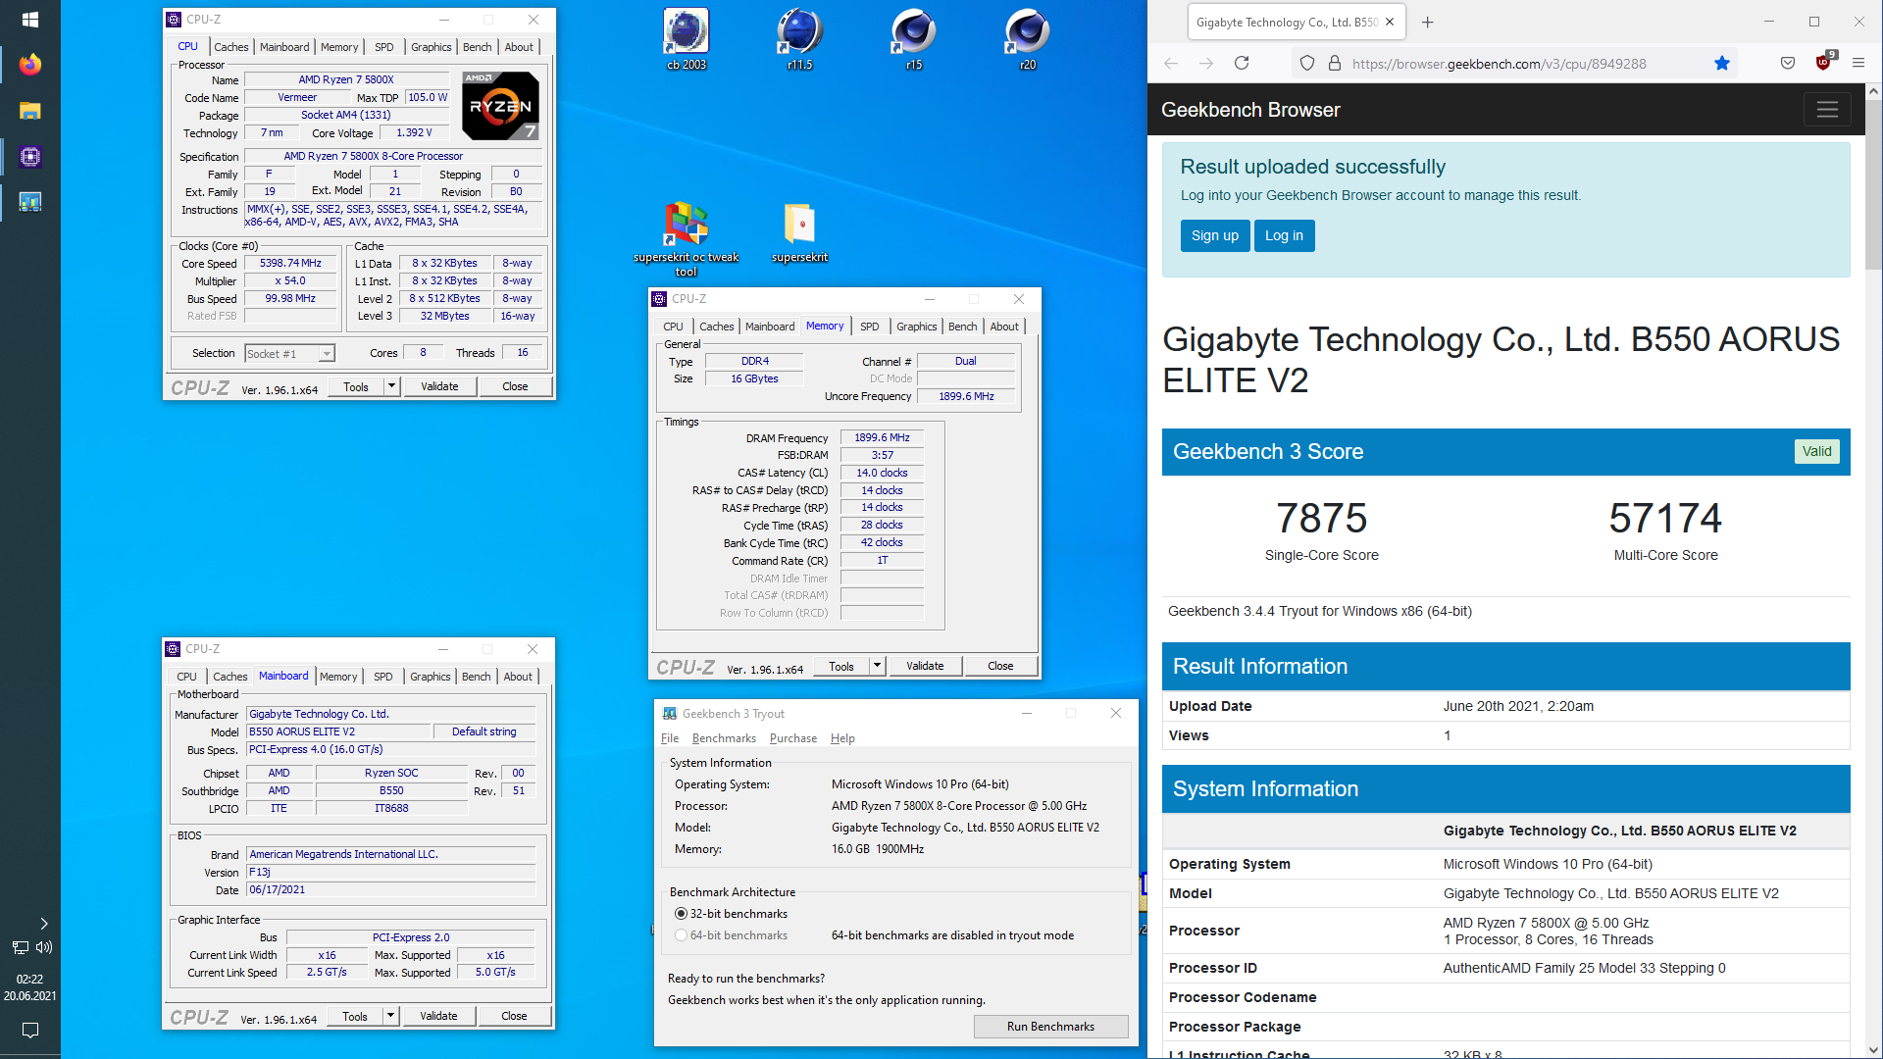Select the 32-bit benchmarks radio button
The image size is (1883, 1059).
pos(681,913)
